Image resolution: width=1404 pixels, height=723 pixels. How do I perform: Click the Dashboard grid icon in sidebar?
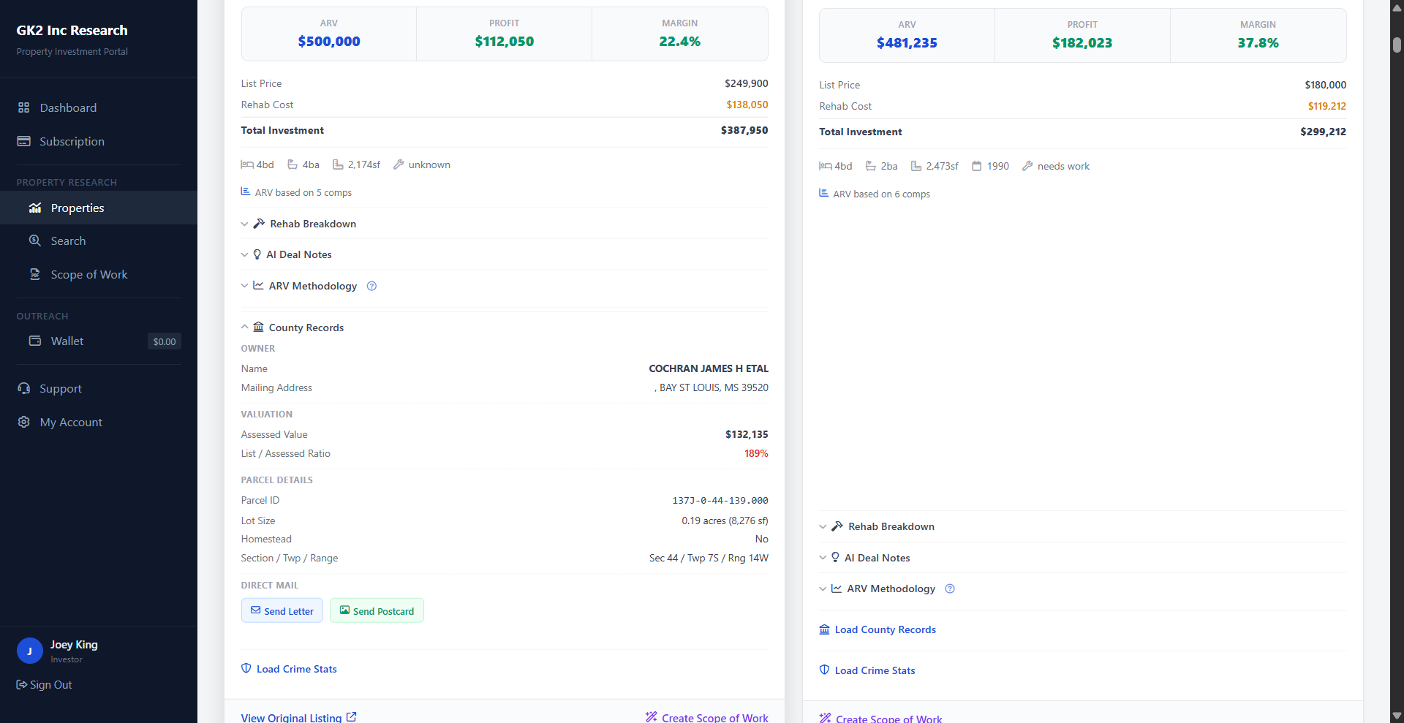(23, 107)
